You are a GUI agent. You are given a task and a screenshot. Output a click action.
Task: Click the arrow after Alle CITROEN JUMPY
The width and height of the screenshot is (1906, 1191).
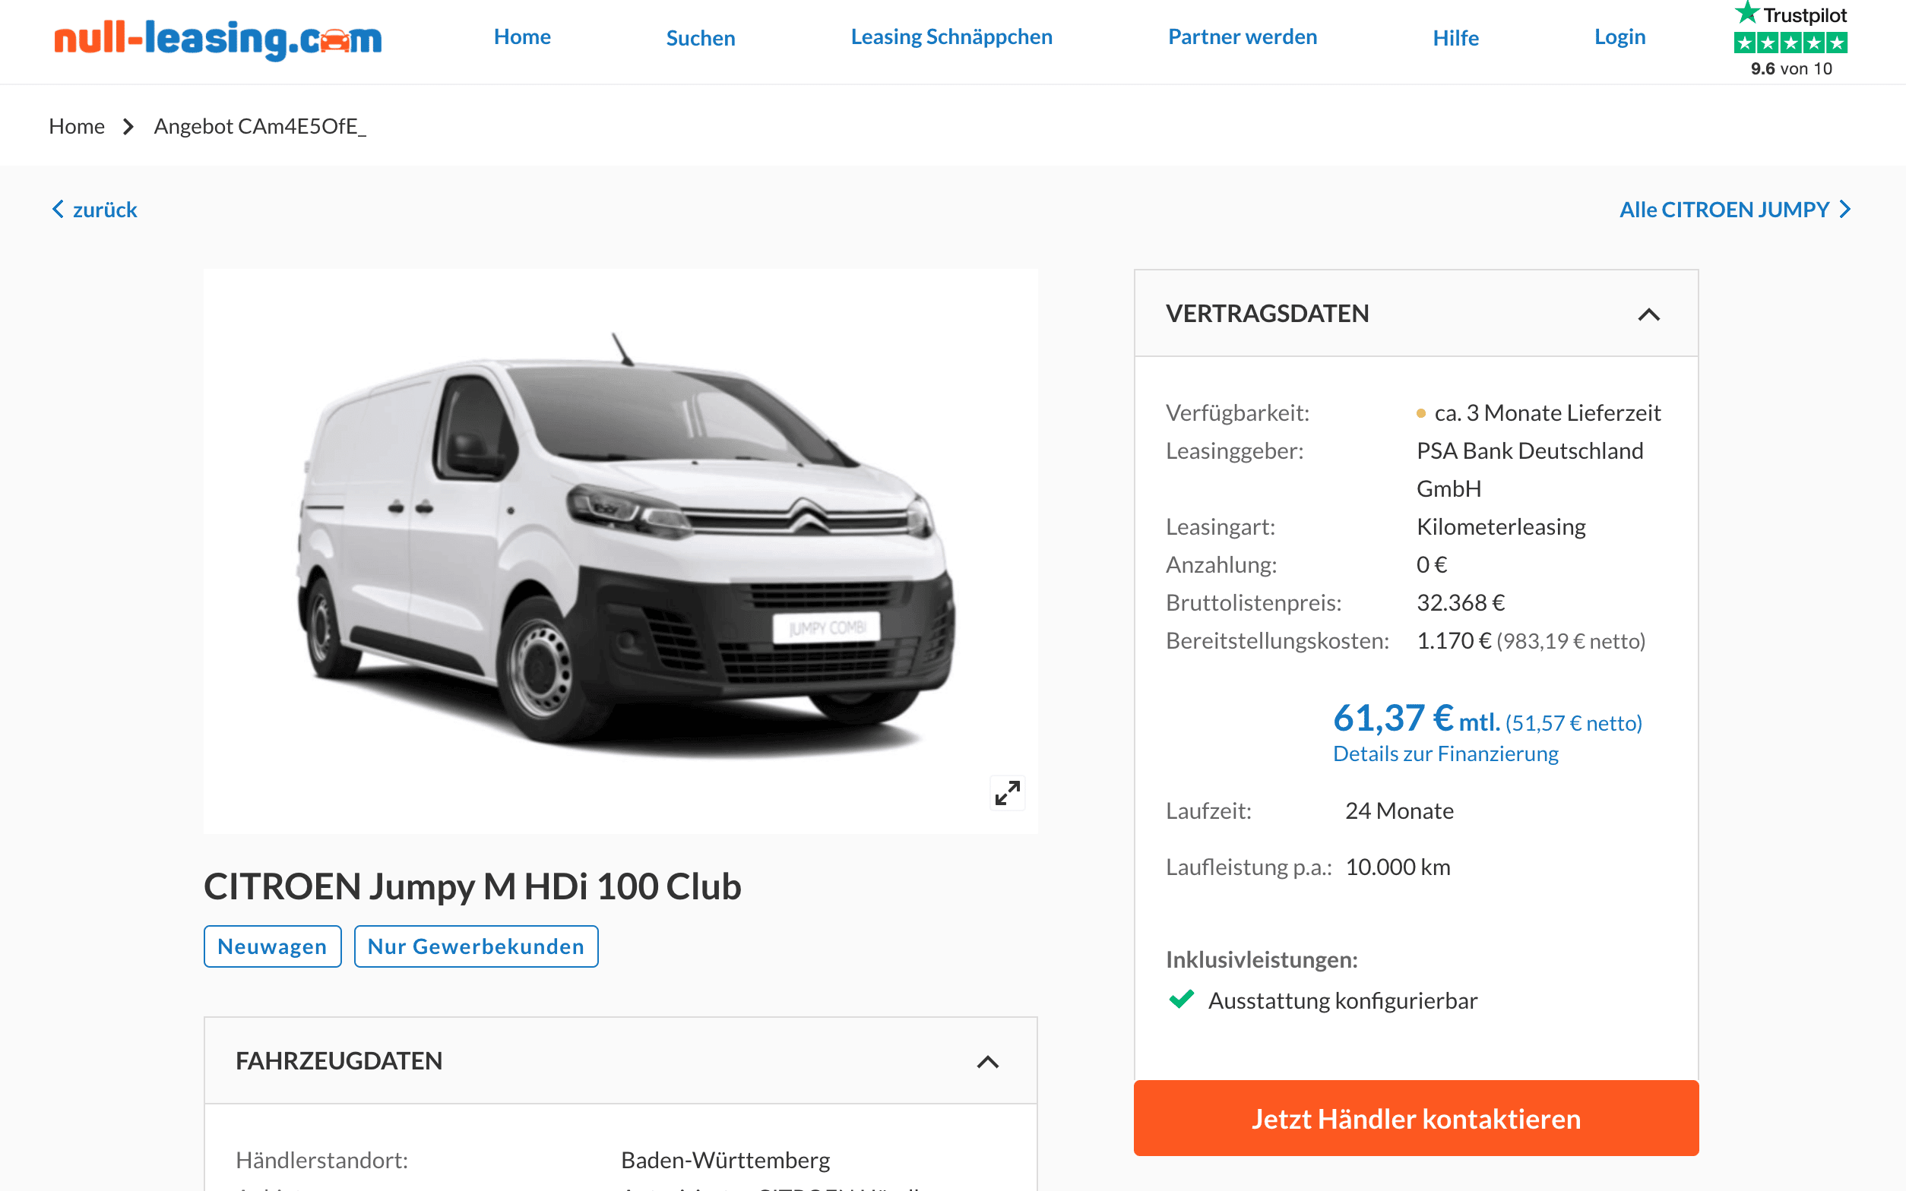[x=1844, y=209]
